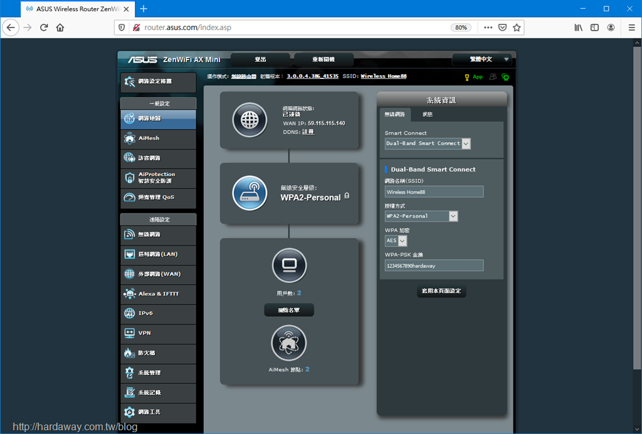Open 網路地圖 network map in sidebar
The width and height of the screenshot is (642, 434).
click(x=158, y=118)
